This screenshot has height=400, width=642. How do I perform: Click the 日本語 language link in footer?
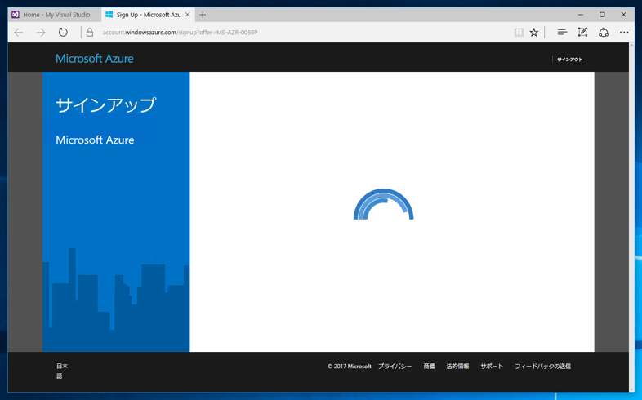tap(62, 371)
